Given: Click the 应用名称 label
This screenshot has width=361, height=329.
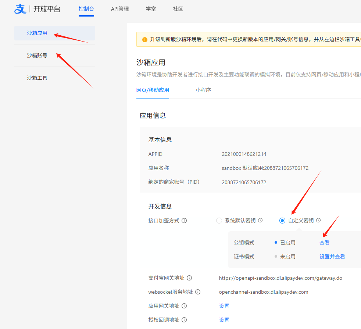Looking at the screenshot, I should [x=159, y=168].
